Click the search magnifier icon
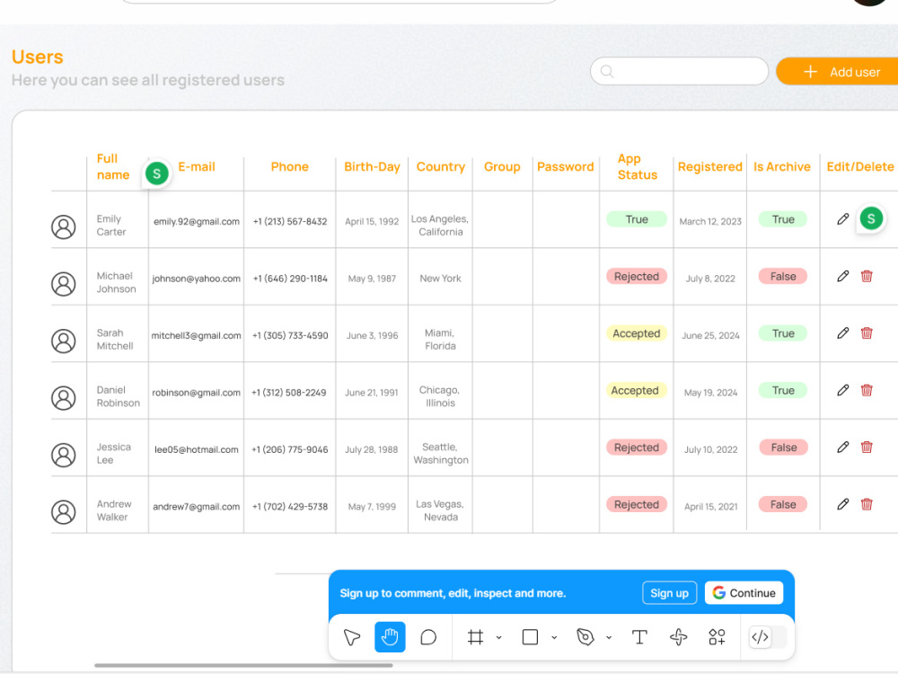898x674 pixels. (x=607, y=72)
